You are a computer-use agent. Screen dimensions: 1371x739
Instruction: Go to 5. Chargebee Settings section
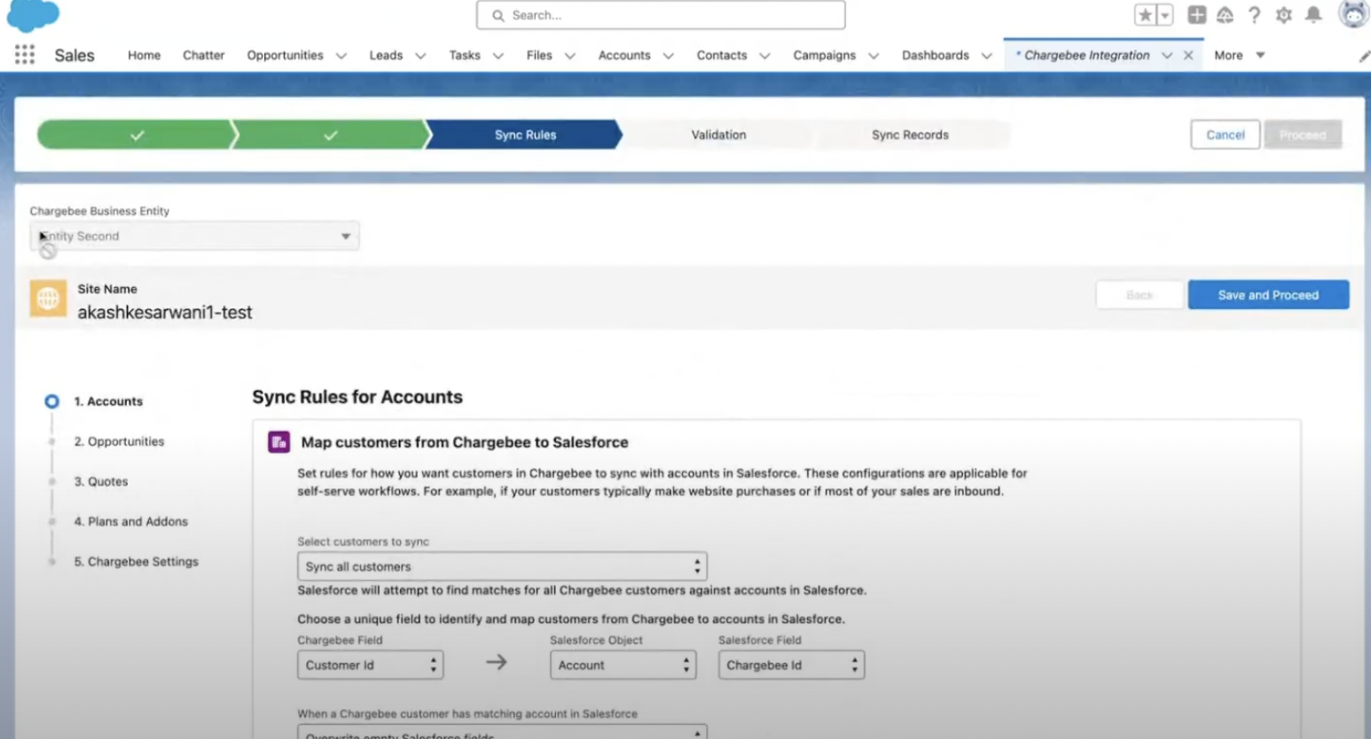pyautogui.click(x=136, y=562)
